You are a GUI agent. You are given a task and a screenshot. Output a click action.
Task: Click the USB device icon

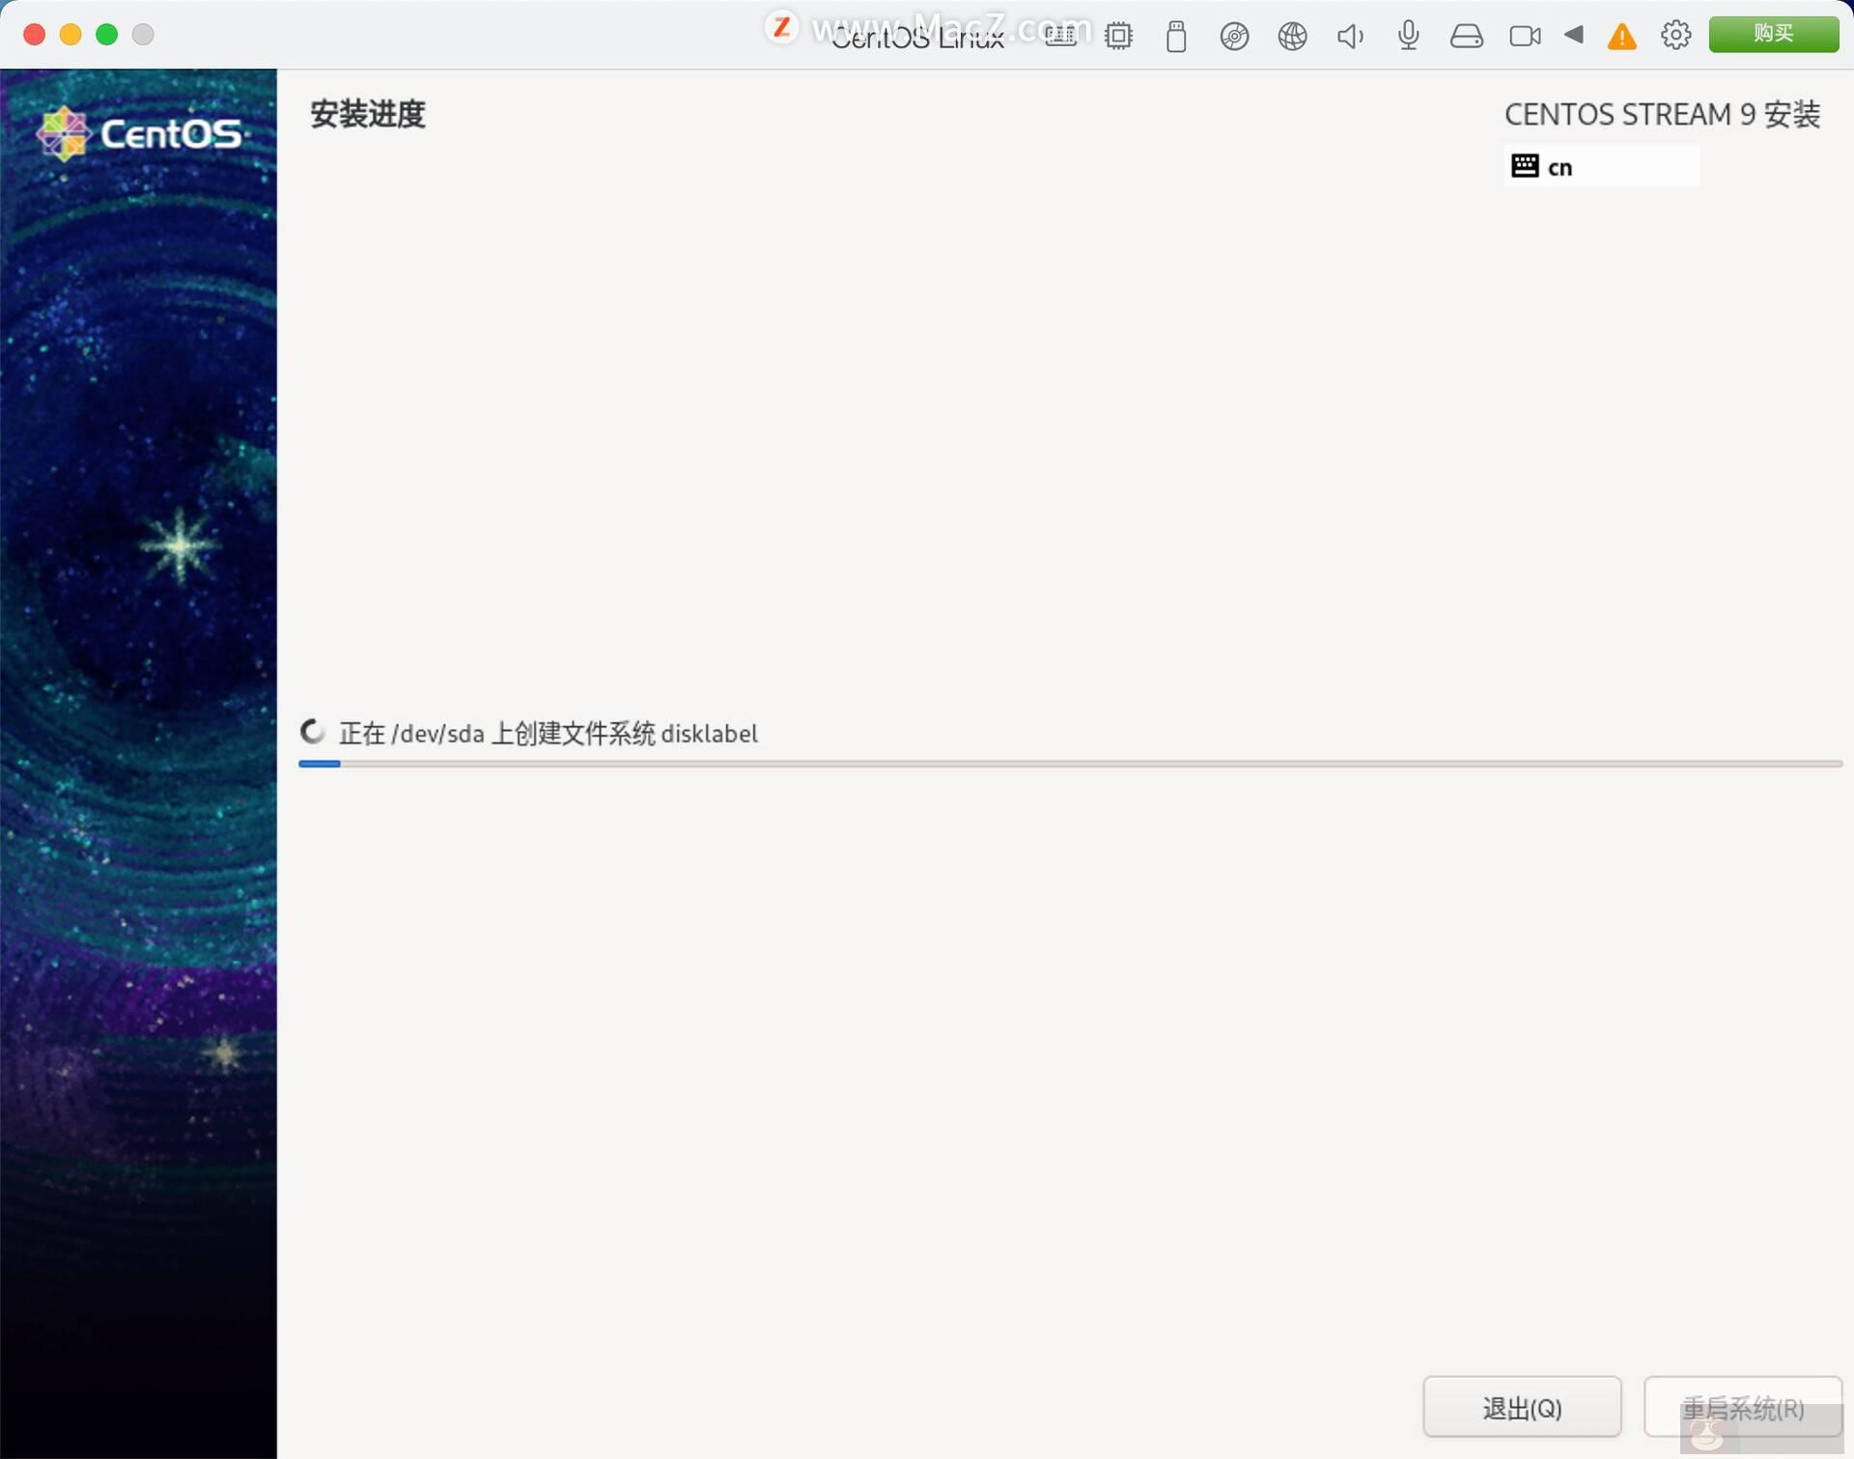tap(1175, 37)
